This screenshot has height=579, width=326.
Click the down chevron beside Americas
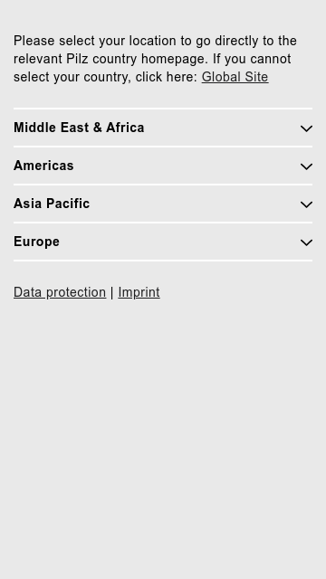306,166
